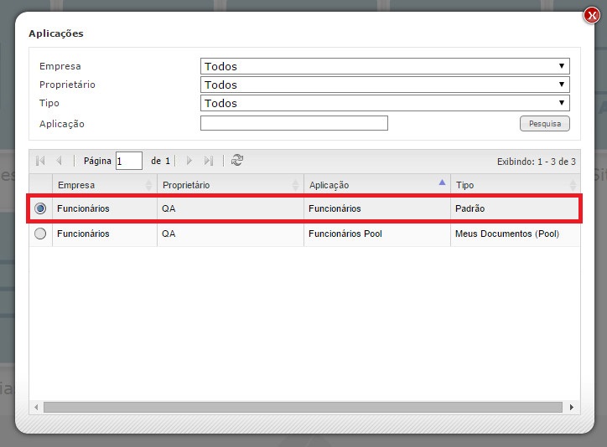
Task: Click the Aplicação text field
Action: coord(293,123)
